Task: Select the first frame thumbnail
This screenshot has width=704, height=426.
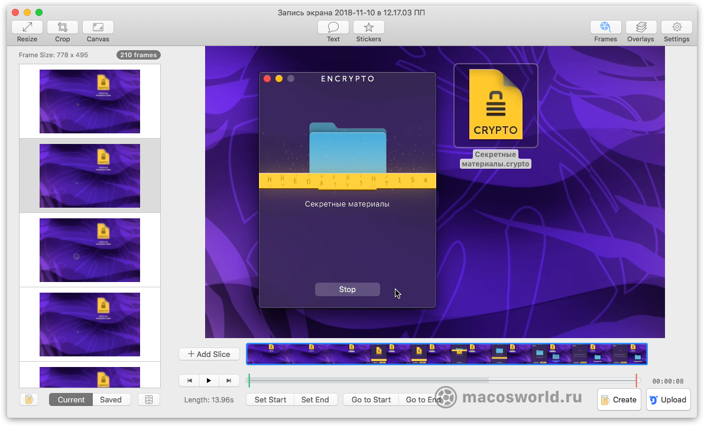Action: click(x=90, y=101)
